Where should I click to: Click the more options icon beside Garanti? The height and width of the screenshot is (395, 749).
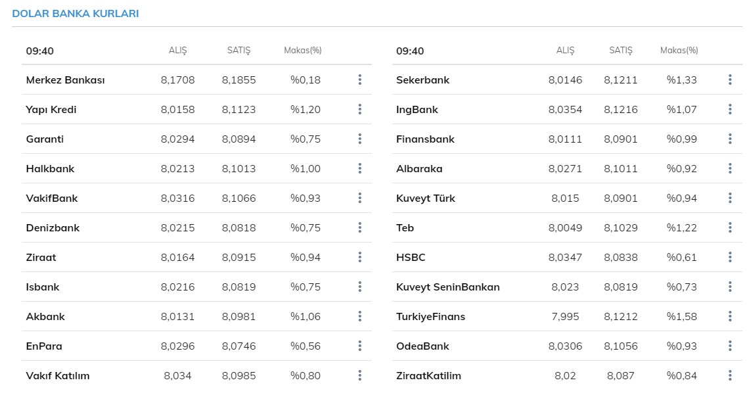[359, 139]
